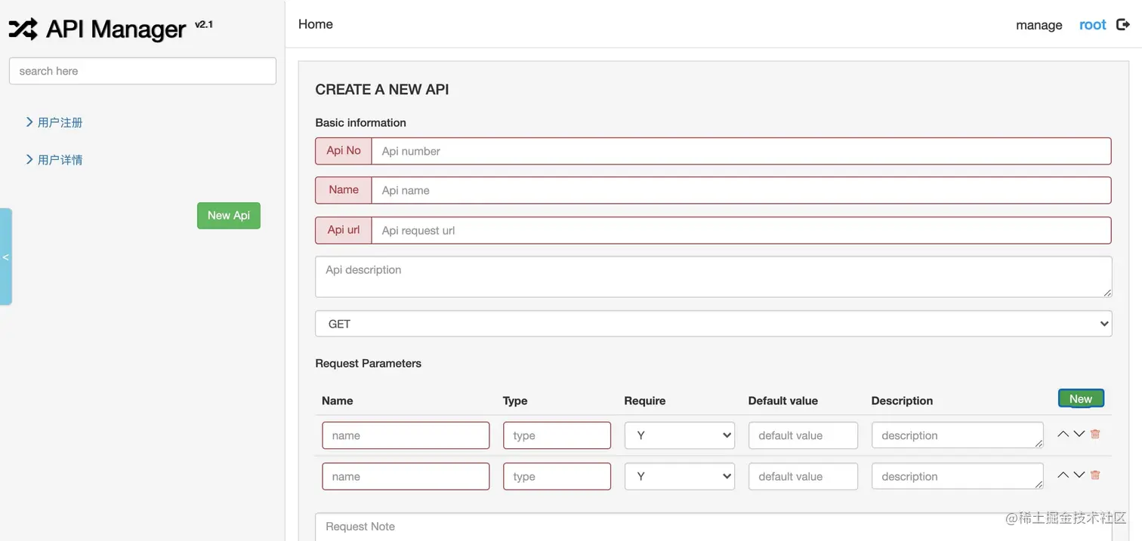Add a parameter with the New button

point(1081,398)
